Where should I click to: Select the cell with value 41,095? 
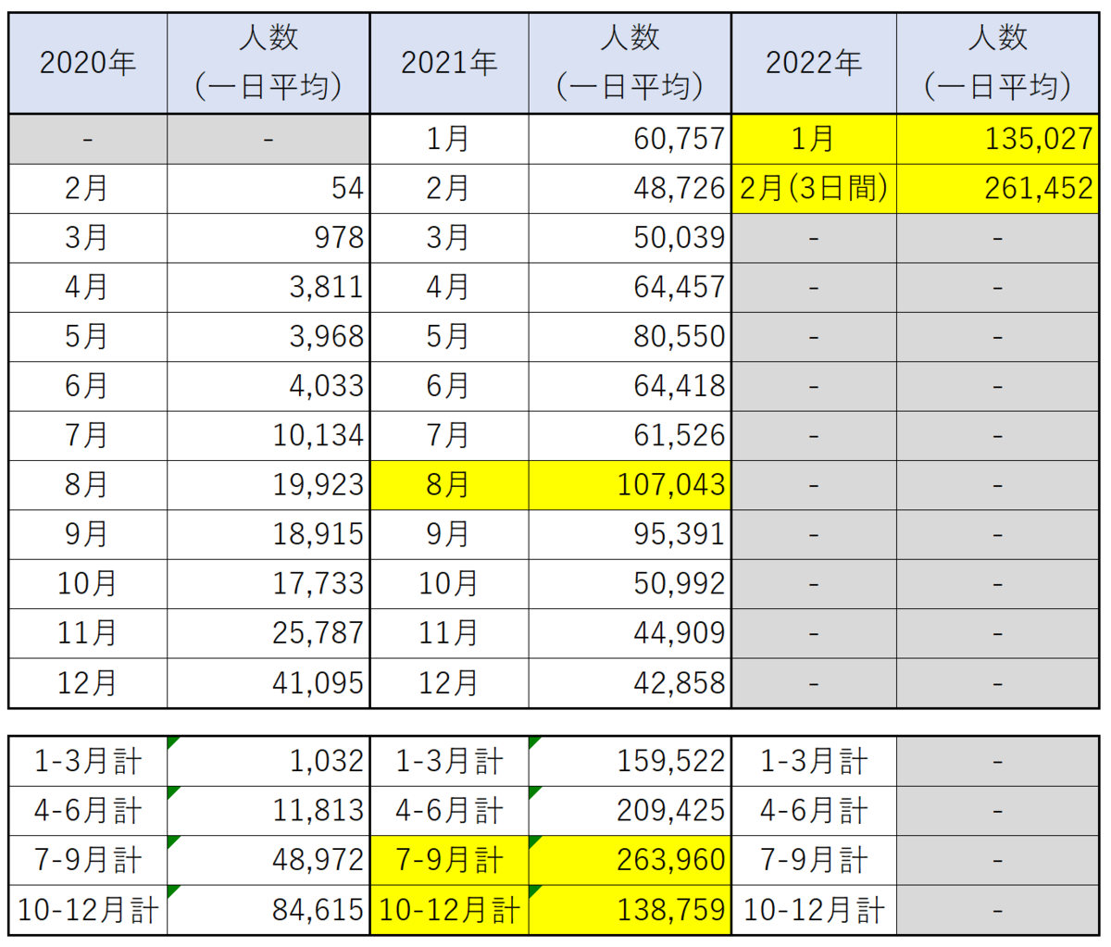(x=268, y=683)
